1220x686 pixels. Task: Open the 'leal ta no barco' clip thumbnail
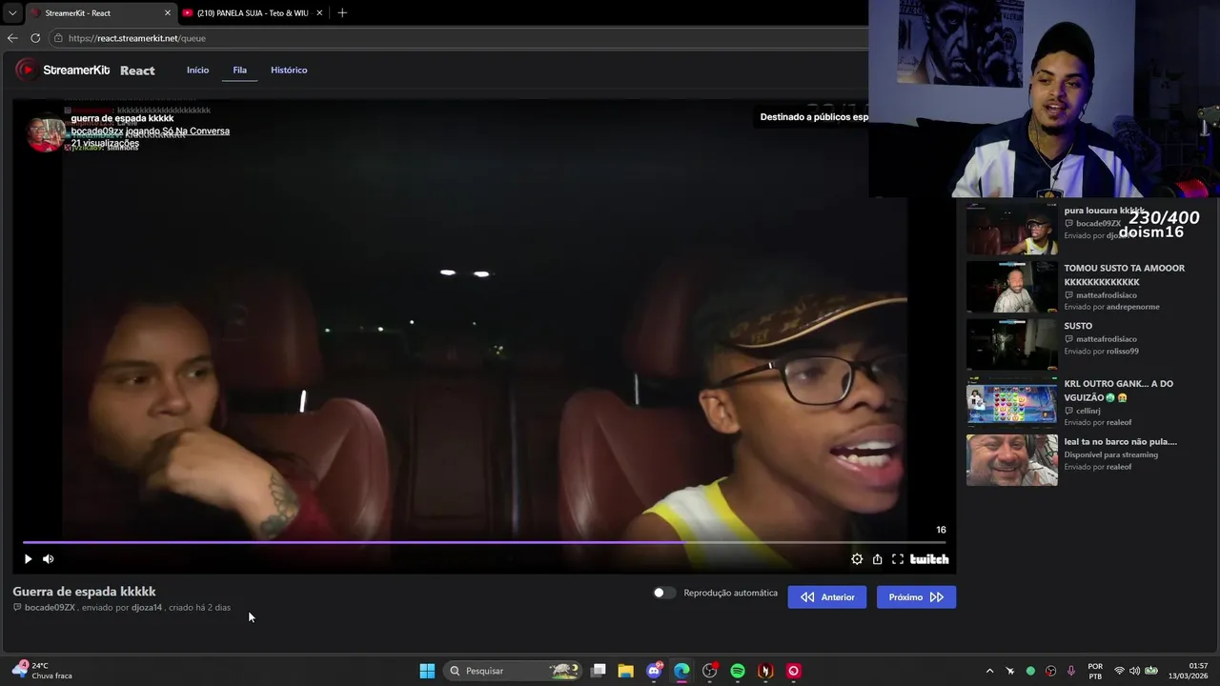(1012, 460)
